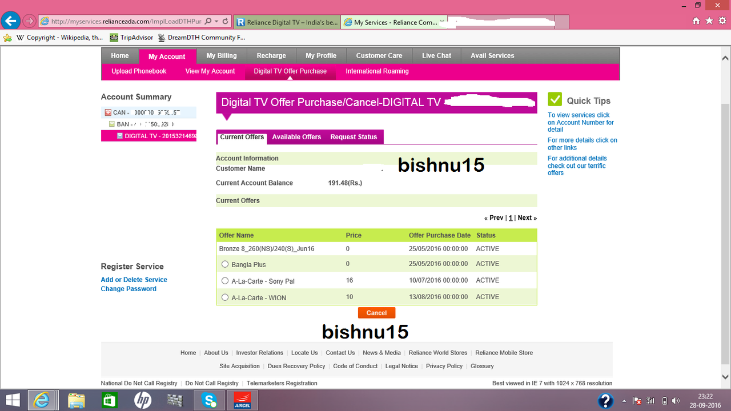
Task: Click page 1 pagination link
Action: pyautogui.click(x=511, y=218)
